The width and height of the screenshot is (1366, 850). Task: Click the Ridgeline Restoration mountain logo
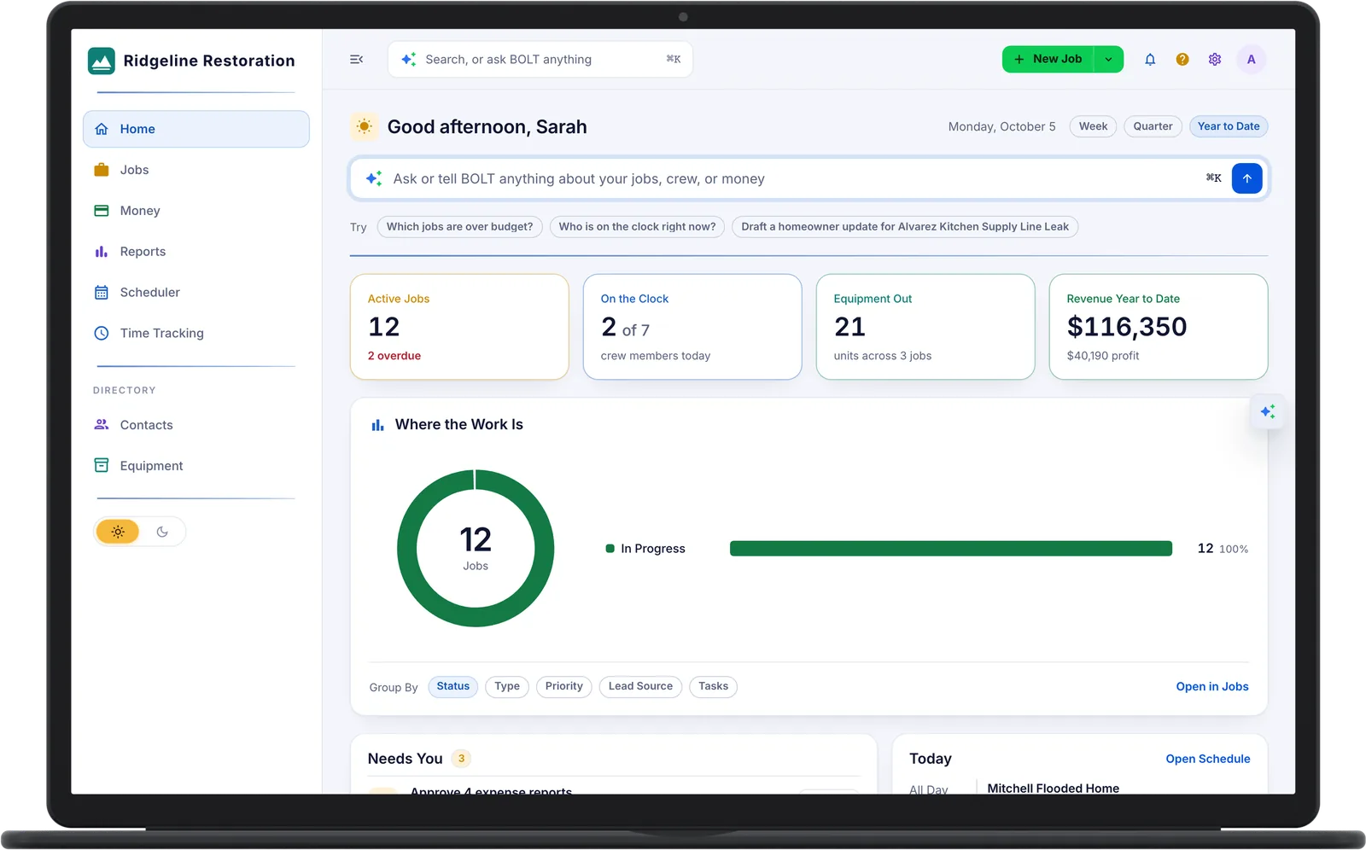[102, 61]
